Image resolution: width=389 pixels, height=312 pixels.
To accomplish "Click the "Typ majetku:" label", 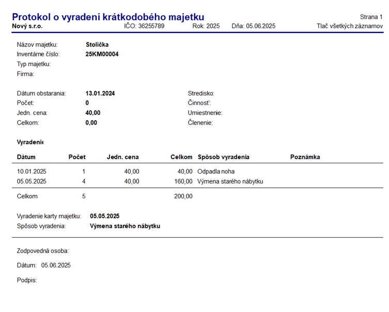I will (x=34, y=64).
